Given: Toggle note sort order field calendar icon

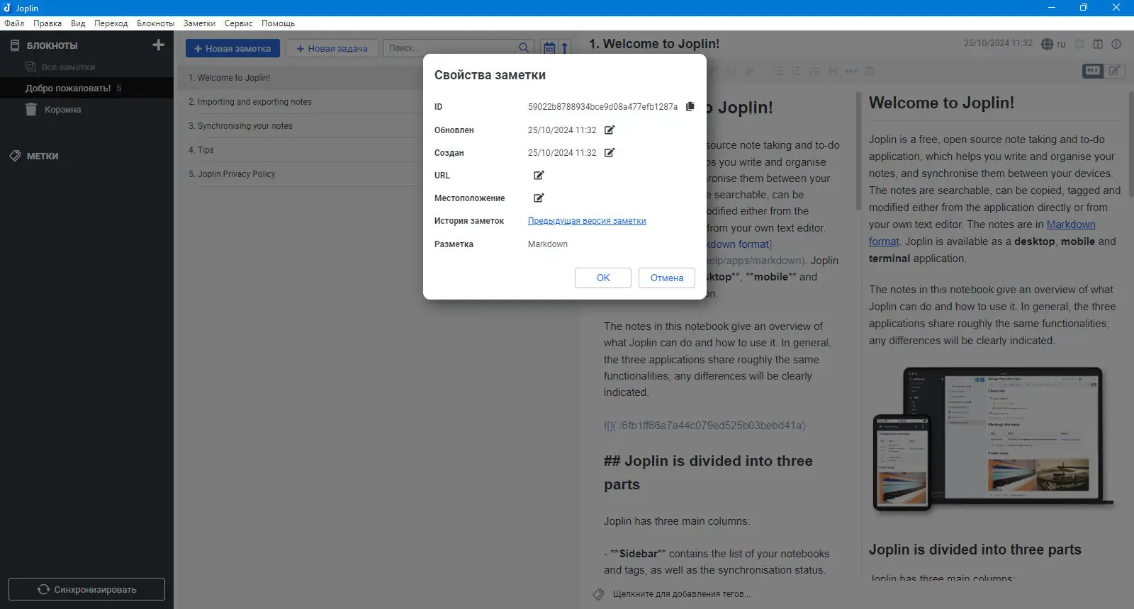Looking at the screenshot, I should pos(549,48).
